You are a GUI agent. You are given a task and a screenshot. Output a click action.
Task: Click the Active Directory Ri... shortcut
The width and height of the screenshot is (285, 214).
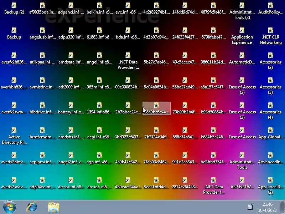tap(14, 136)
